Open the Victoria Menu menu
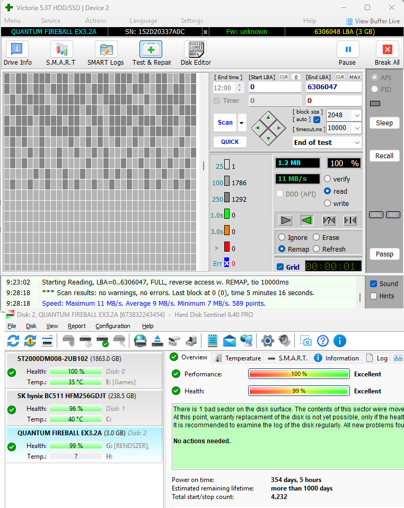Viewport: 404px width, 508px height. click(x=12, y=21)
